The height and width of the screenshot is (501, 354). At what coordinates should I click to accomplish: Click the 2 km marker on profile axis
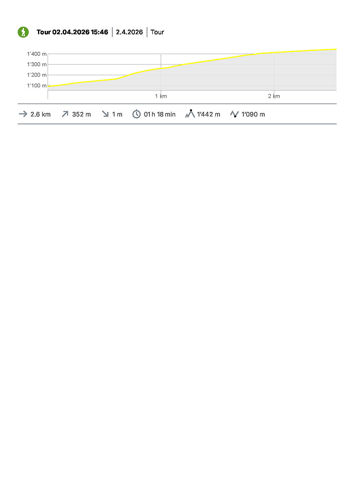pyautogui.click(x=274, y=96)
